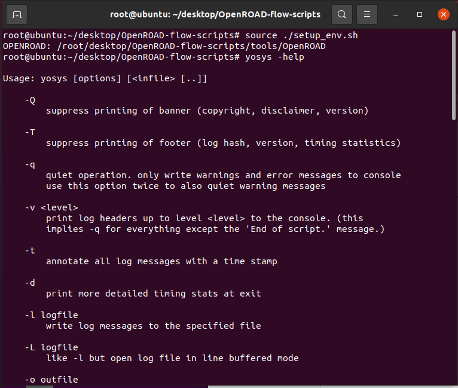
Task: Click the OPENROAD path output line
Action: click(x=165, y=46)
